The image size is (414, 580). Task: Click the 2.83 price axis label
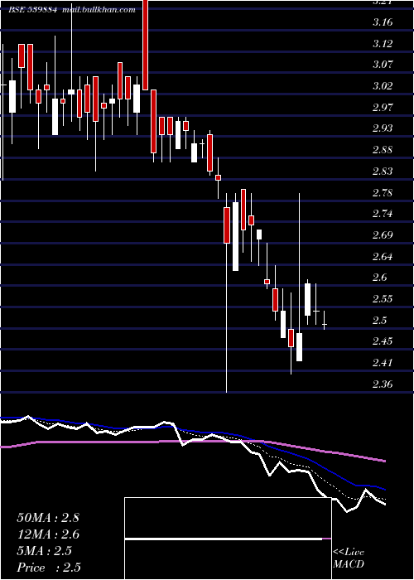tap(383, 172)
